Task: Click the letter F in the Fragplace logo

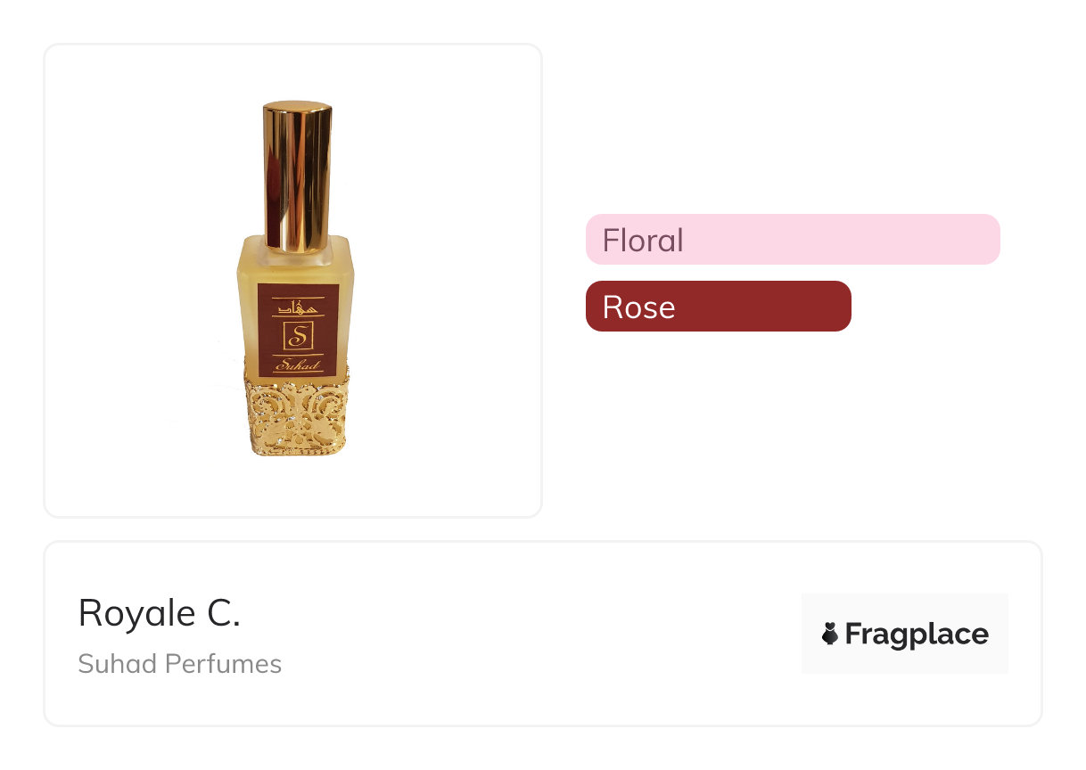Action: point(854,635)
